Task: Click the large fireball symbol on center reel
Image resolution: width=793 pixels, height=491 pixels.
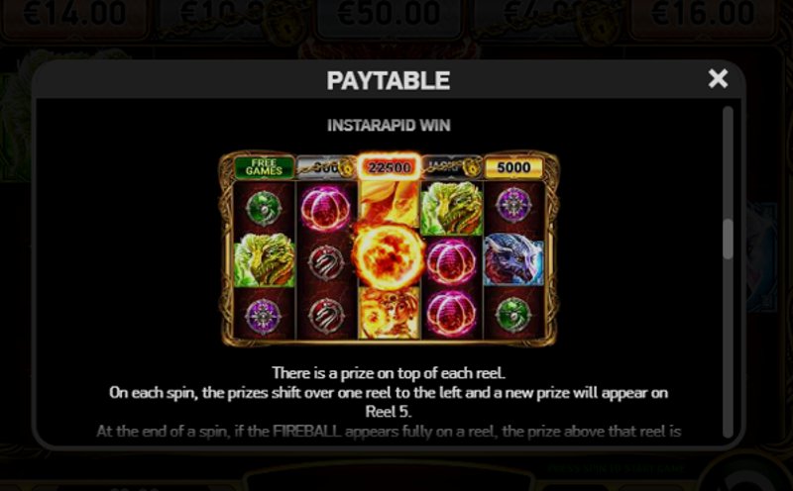Action: pyautogui.click(x=389, y=255)
